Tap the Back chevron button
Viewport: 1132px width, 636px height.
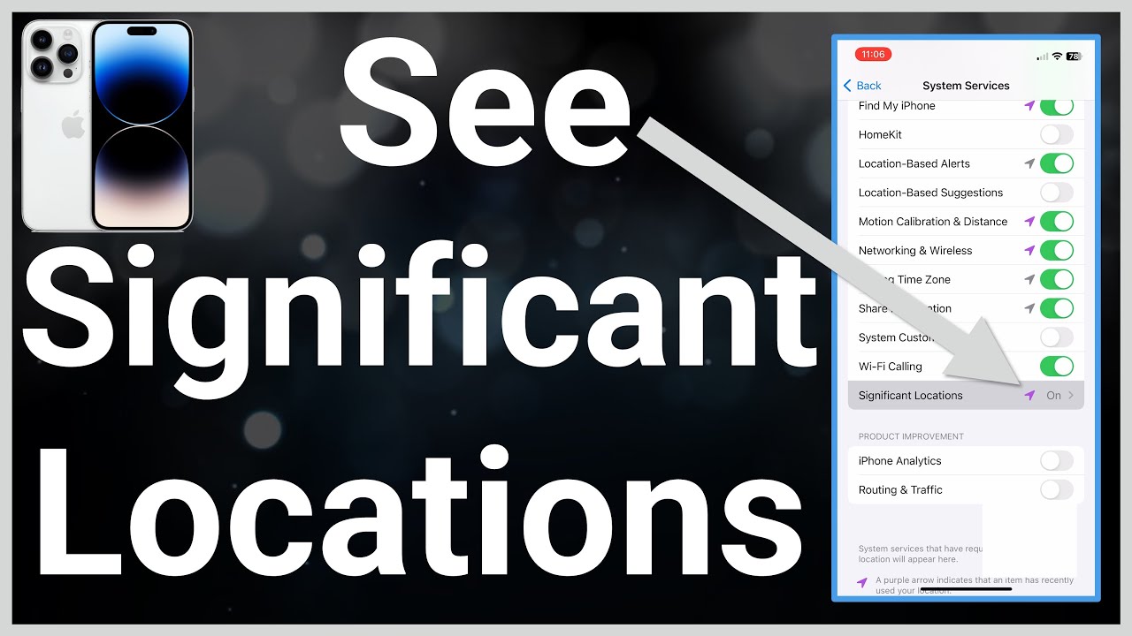(862, 86)
